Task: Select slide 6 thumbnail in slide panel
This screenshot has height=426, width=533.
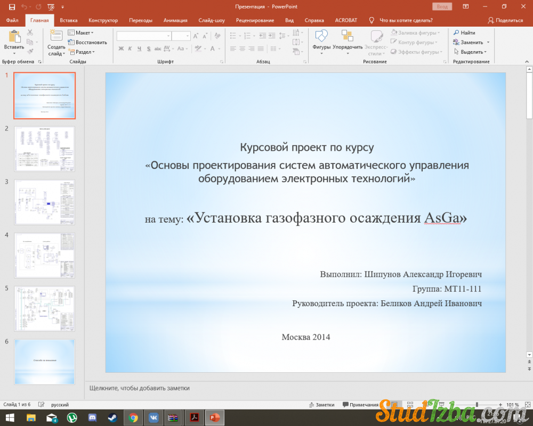Action: 45,362
